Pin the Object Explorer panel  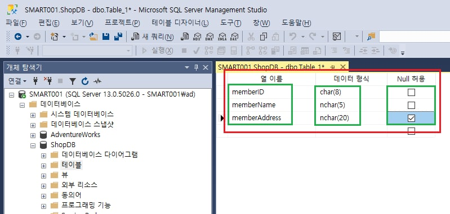click(197, 67)
